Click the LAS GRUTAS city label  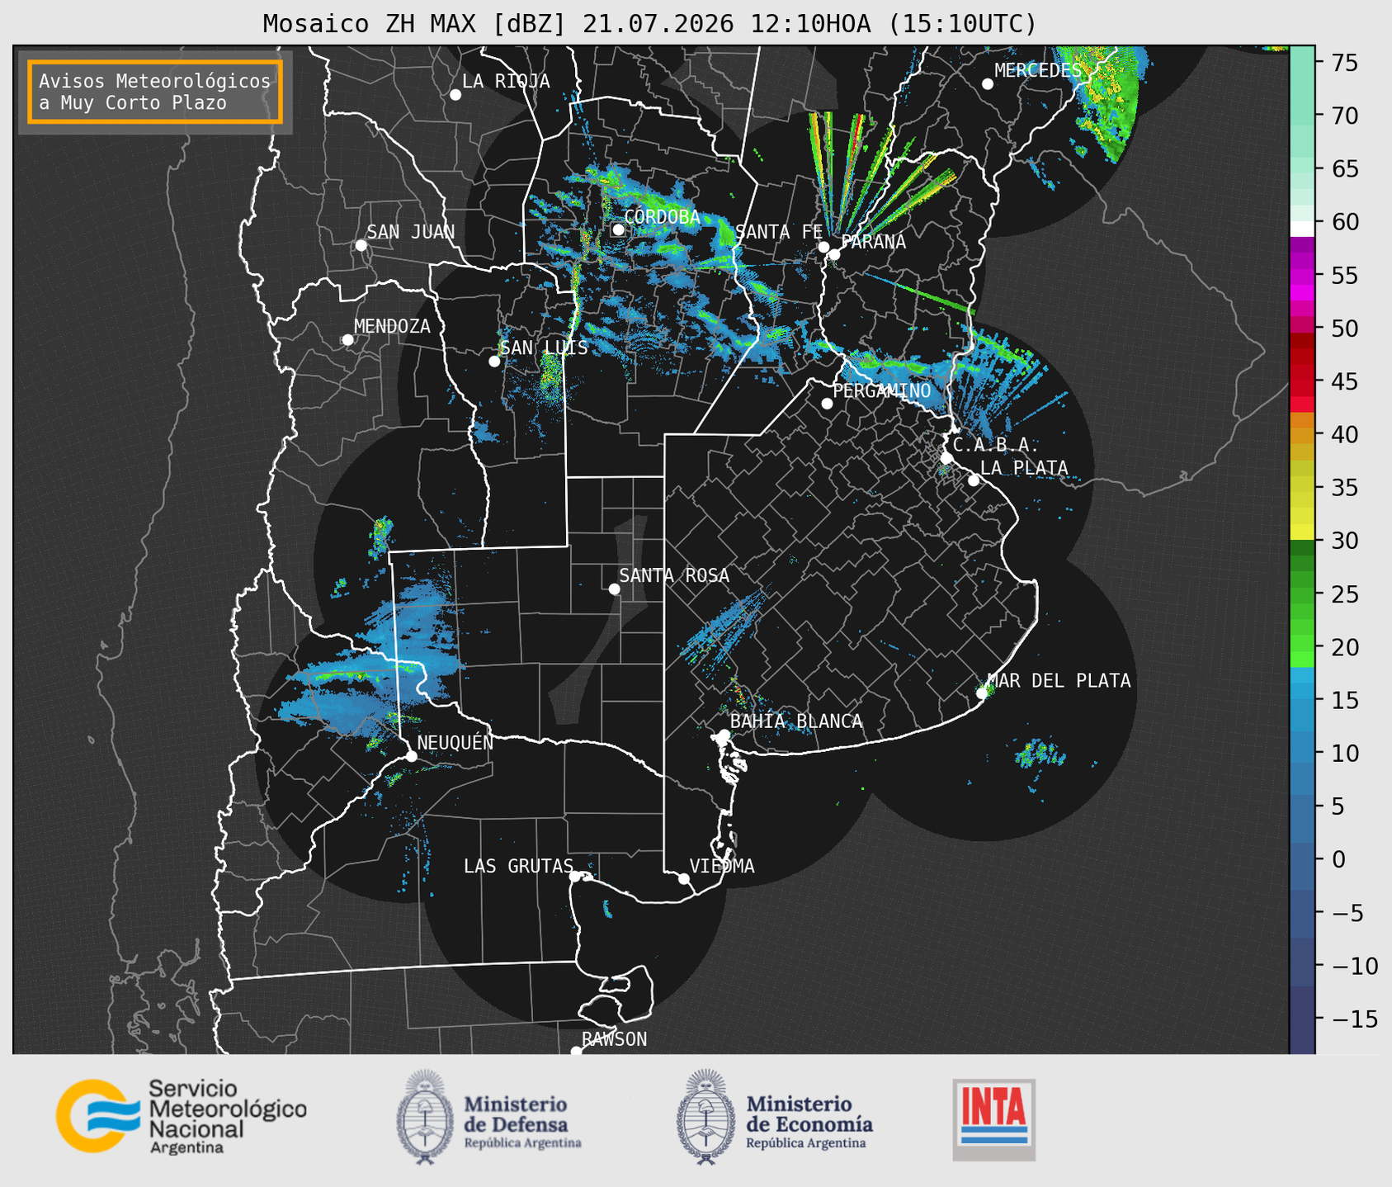pyautogui.click(x=518, y=866)
